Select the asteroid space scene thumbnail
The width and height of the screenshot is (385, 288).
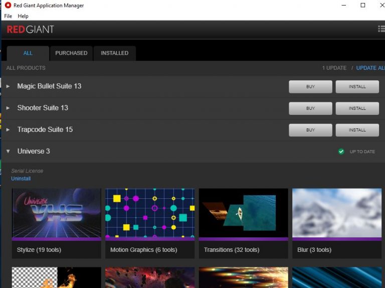point(150,277)
